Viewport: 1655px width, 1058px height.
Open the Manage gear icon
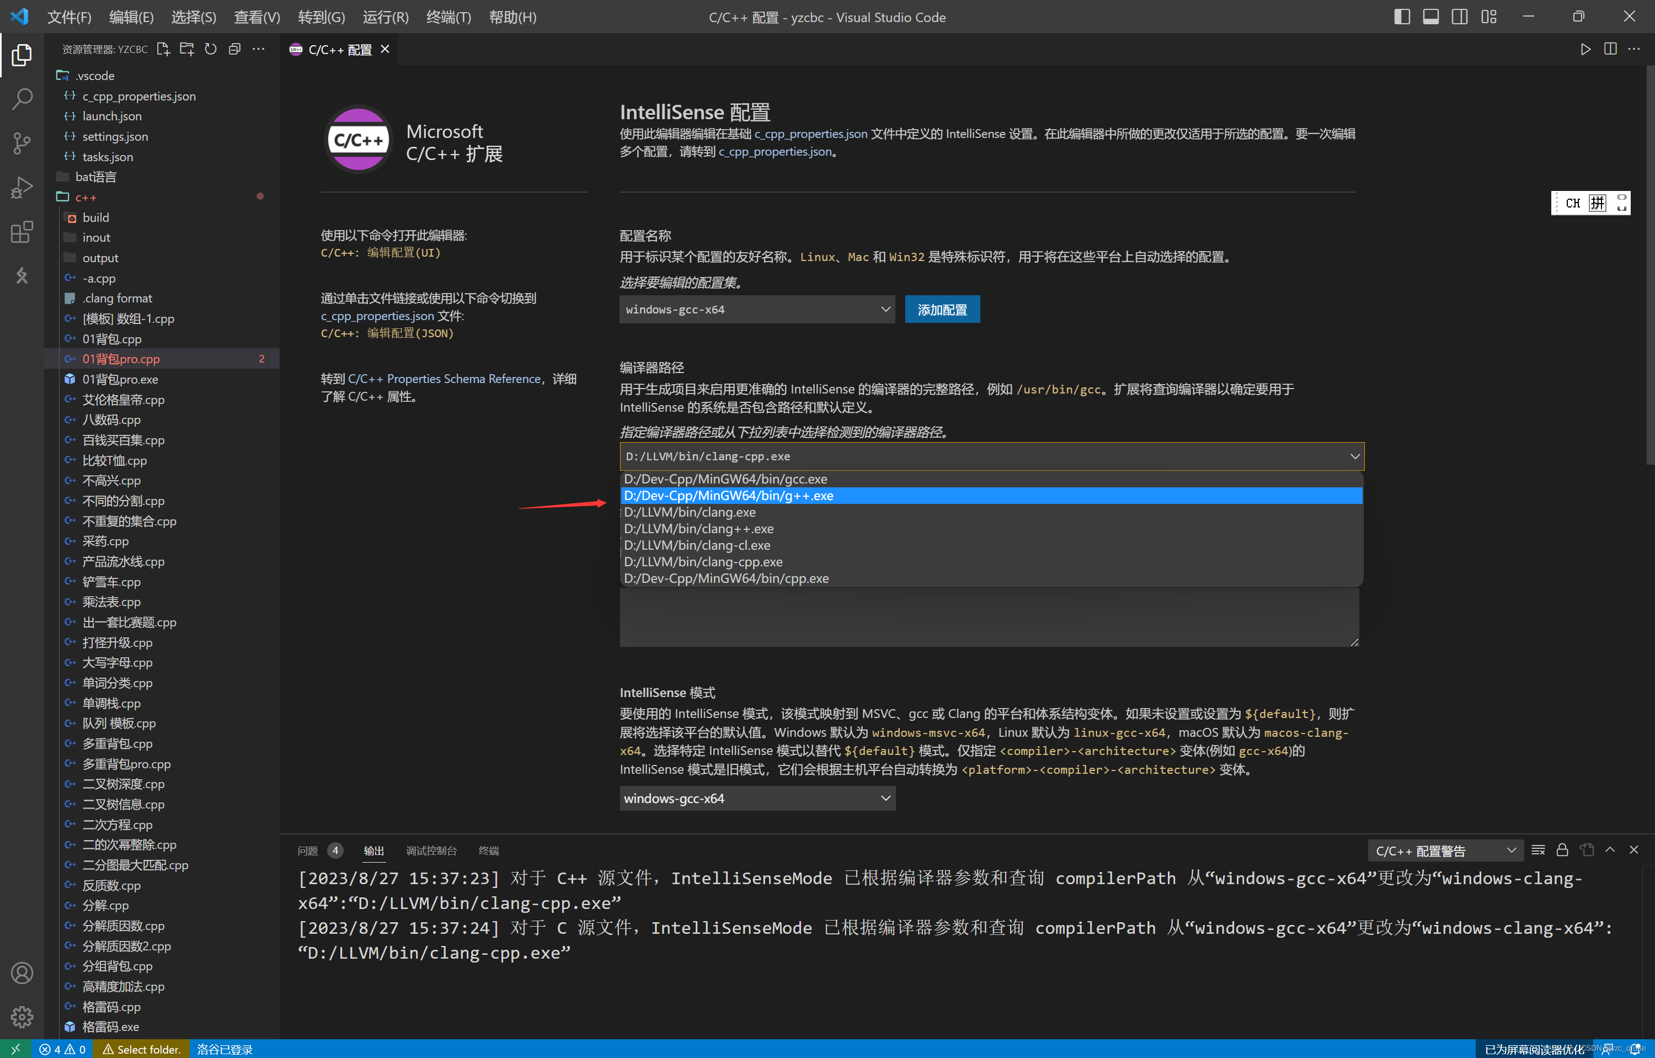[22, 1017]
